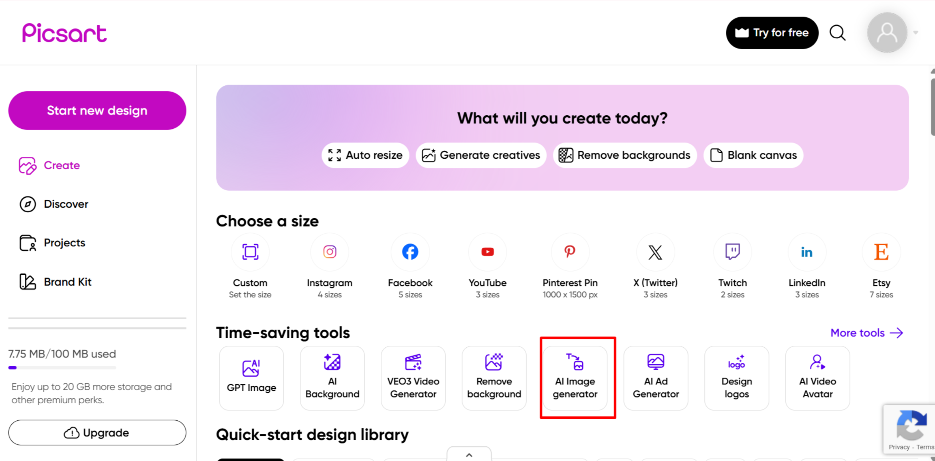Open the search magnifier icon

pos(837,33)
